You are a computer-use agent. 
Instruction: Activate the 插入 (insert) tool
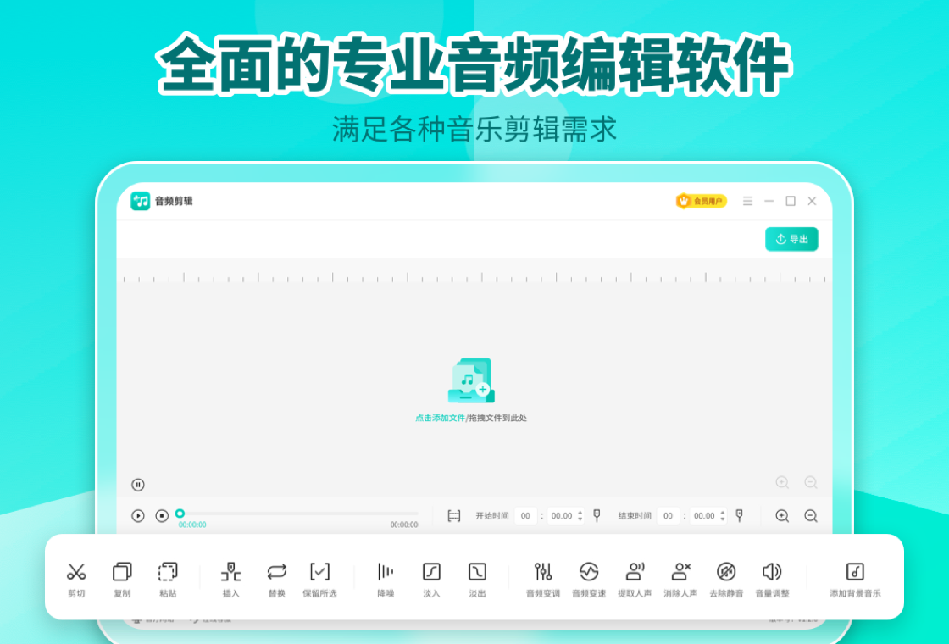tap(230, 578)
